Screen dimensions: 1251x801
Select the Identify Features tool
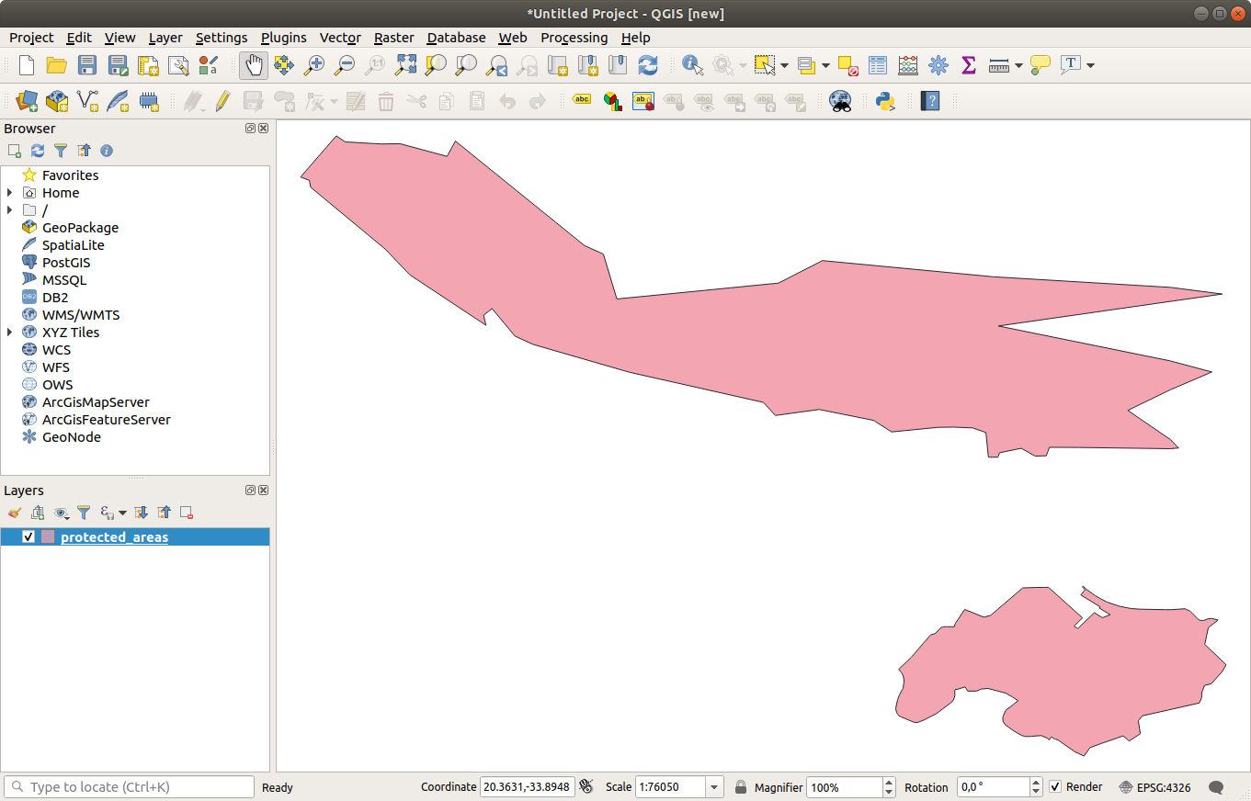[692, 65]
